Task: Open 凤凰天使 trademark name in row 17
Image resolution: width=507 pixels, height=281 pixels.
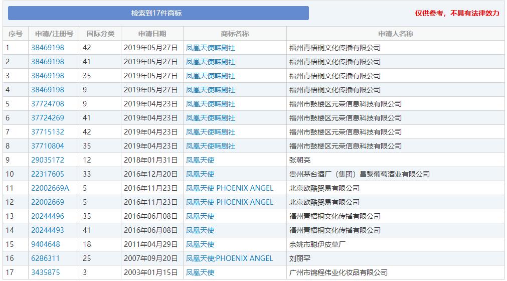Action: click(200, 272)
